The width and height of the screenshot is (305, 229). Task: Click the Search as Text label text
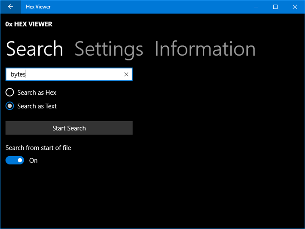(x=37, y=106)
